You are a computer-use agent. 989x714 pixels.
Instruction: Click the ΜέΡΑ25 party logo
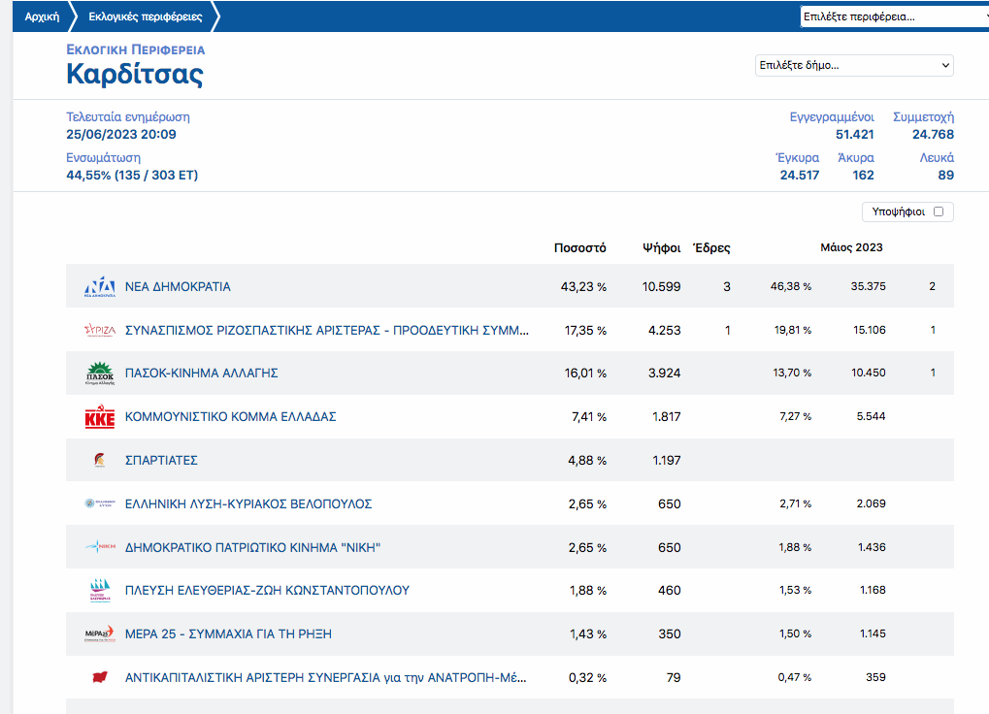[x=99, y=634]
